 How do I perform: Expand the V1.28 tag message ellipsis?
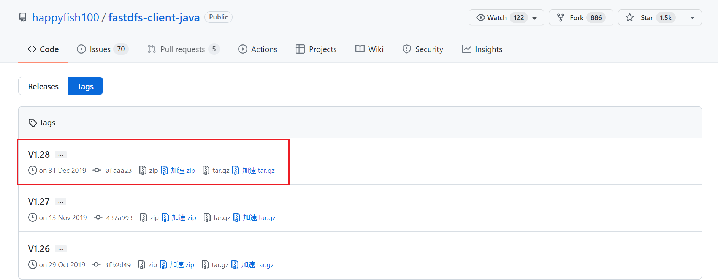61,155
